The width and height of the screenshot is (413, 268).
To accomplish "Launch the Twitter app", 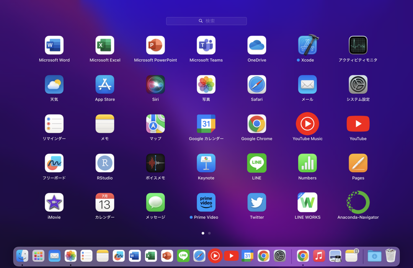I will 257,202.
